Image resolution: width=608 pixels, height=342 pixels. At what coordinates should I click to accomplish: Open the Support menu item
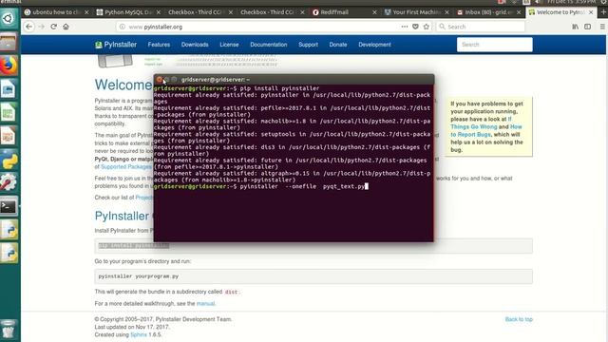click(308, 45)
